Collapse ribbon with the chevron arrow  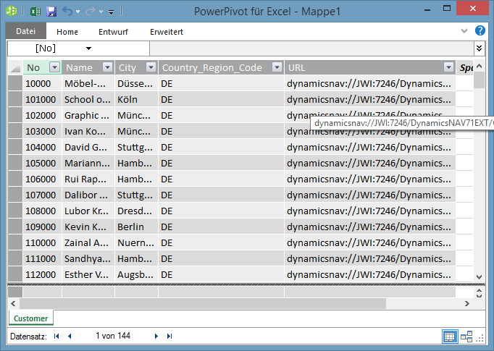[x=464, y=31]
